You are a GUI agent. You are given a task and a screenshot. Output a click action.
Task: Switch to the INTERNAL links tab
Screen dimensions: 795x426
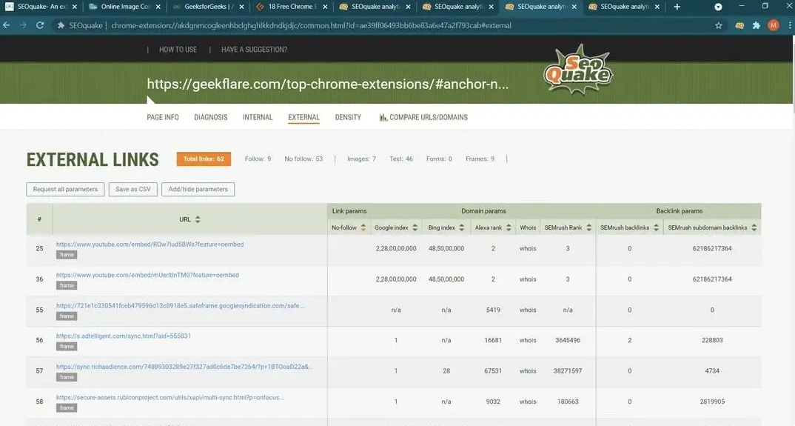258,117
